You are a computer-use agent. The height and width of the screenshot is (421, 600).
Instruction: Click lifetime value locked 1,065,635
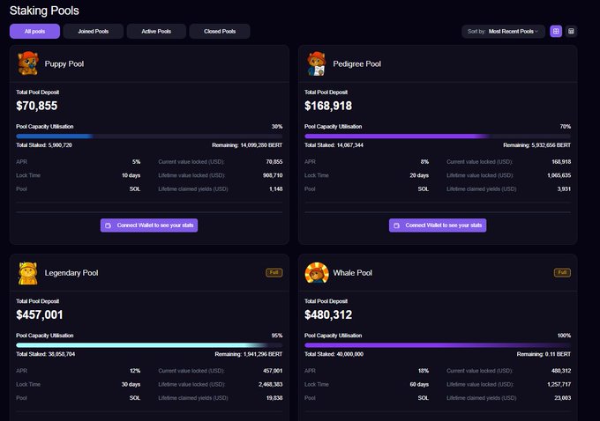tap(559, 175)
